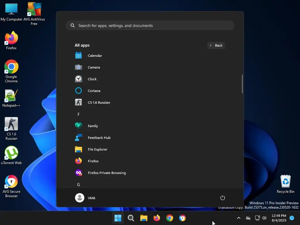Select AVG Secure Browser desktop shortcut
Image resolution: width=300 pixels, height=225 pixels.
click(x=11, y=186)
